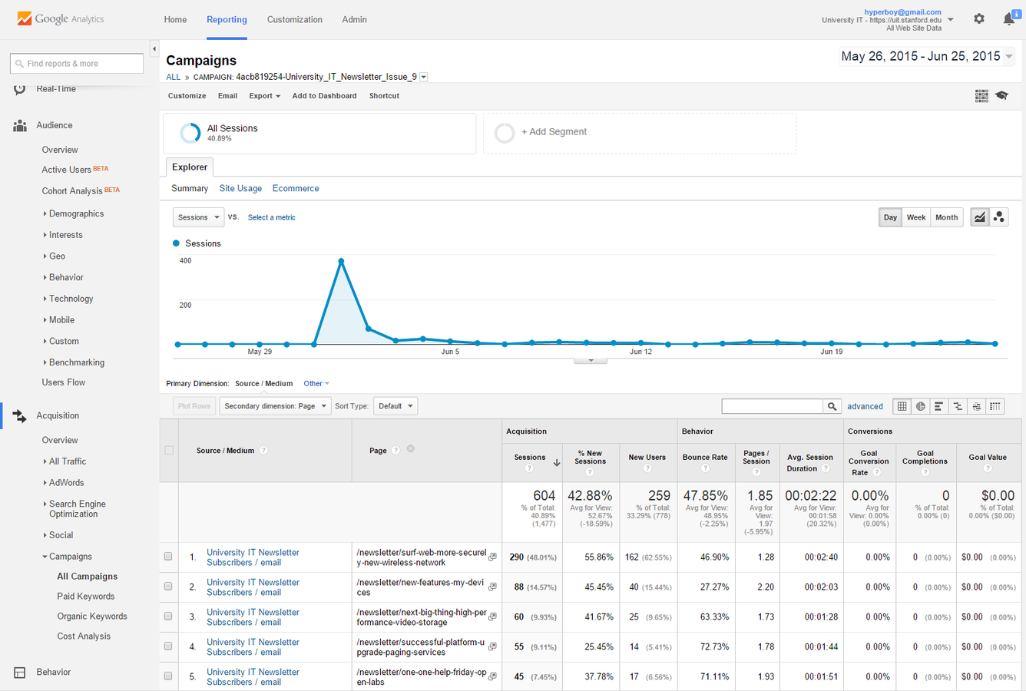Open the new-features-my-devices page link icon
The image size is (1026, 691).
tap(492, 587)
